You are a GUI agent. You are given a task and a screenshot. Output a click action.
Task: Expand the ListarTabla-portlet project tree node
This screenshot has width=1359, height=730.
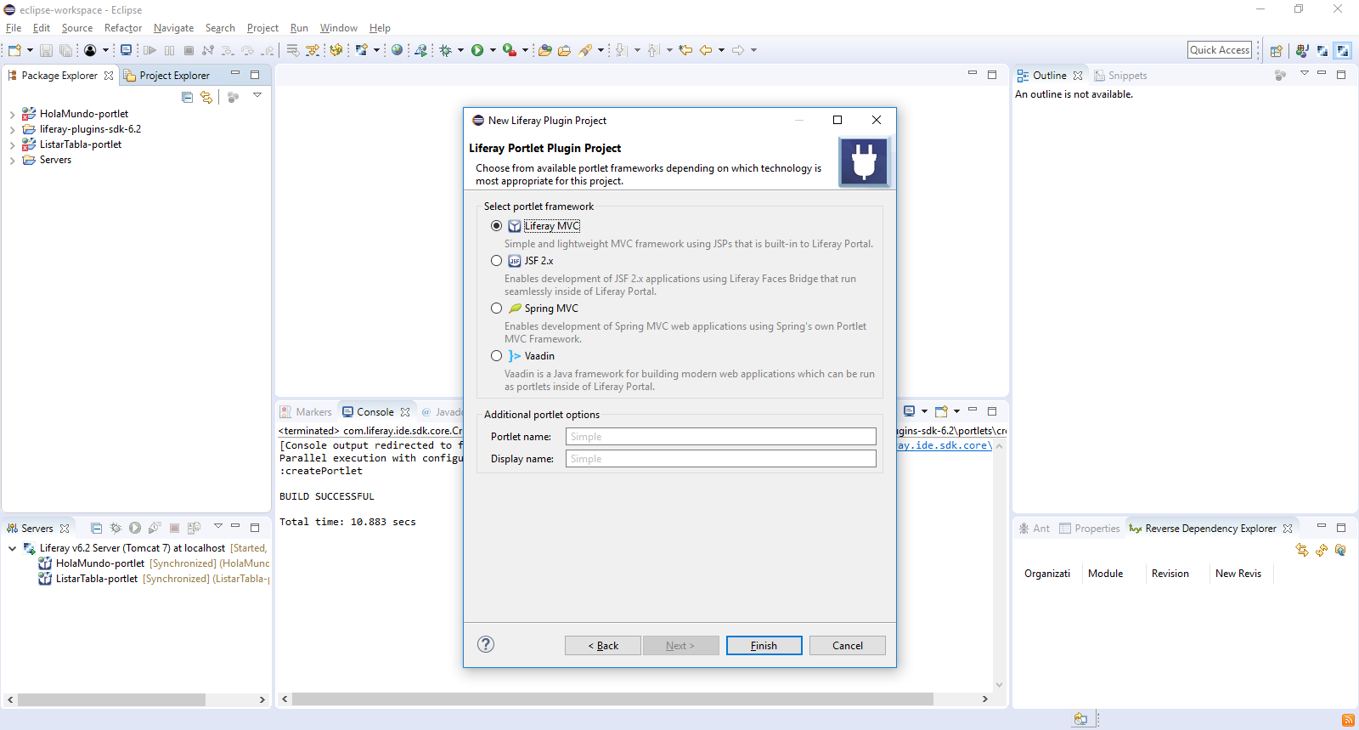coord(12,144)
